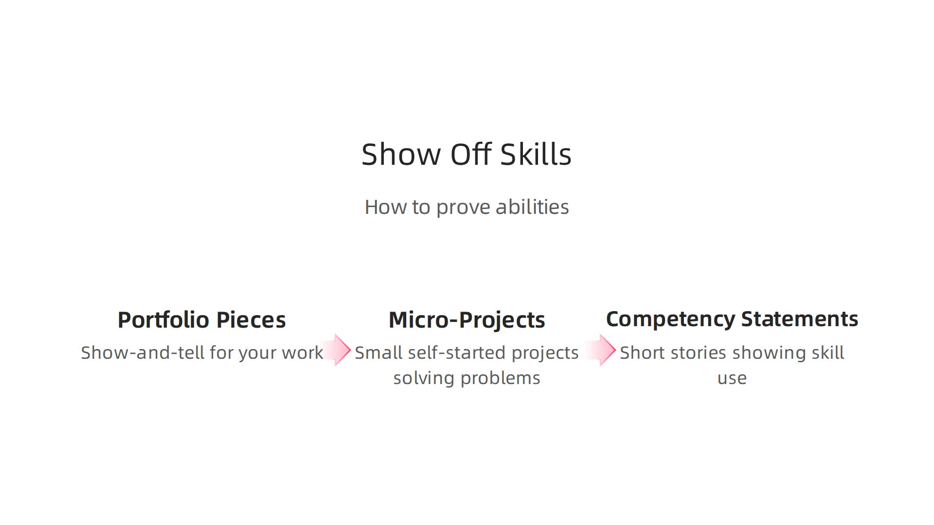Viewport: 934px width, 525px height.
Task: Click the word abilities in the subtitle
Action: (x=532, y=207)
